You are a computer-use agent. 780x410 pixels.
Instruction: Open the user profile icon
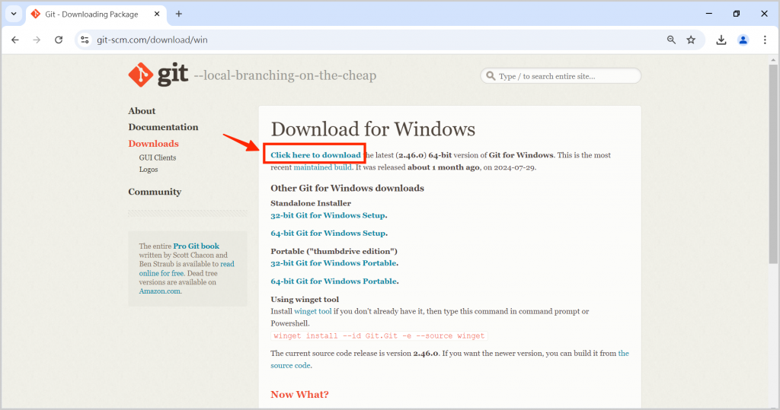click(x=743, y=40)
